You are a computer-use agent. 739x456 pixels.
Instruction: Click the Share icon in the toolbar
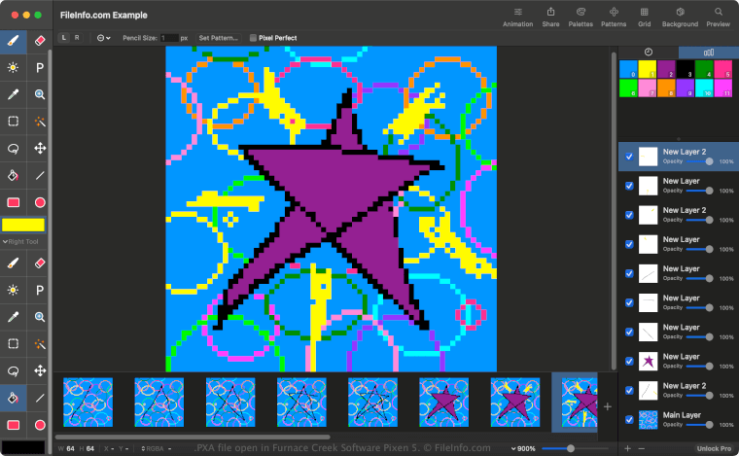coord(550,17)
